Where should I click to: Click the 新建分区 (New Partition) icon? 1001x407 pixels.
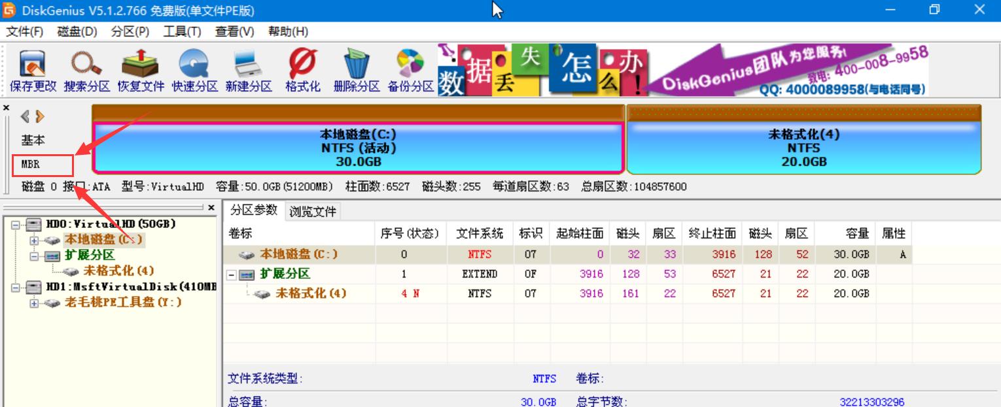pos(249,69)
